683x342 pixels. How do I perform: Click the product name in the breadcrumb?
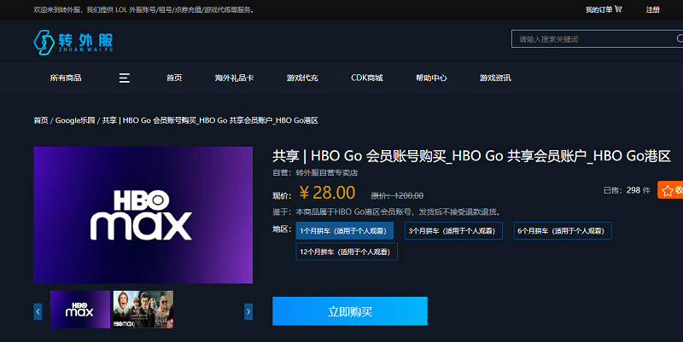(210, 120)
